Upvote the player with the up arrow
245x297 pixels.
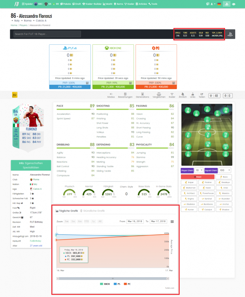coord(214,96)
